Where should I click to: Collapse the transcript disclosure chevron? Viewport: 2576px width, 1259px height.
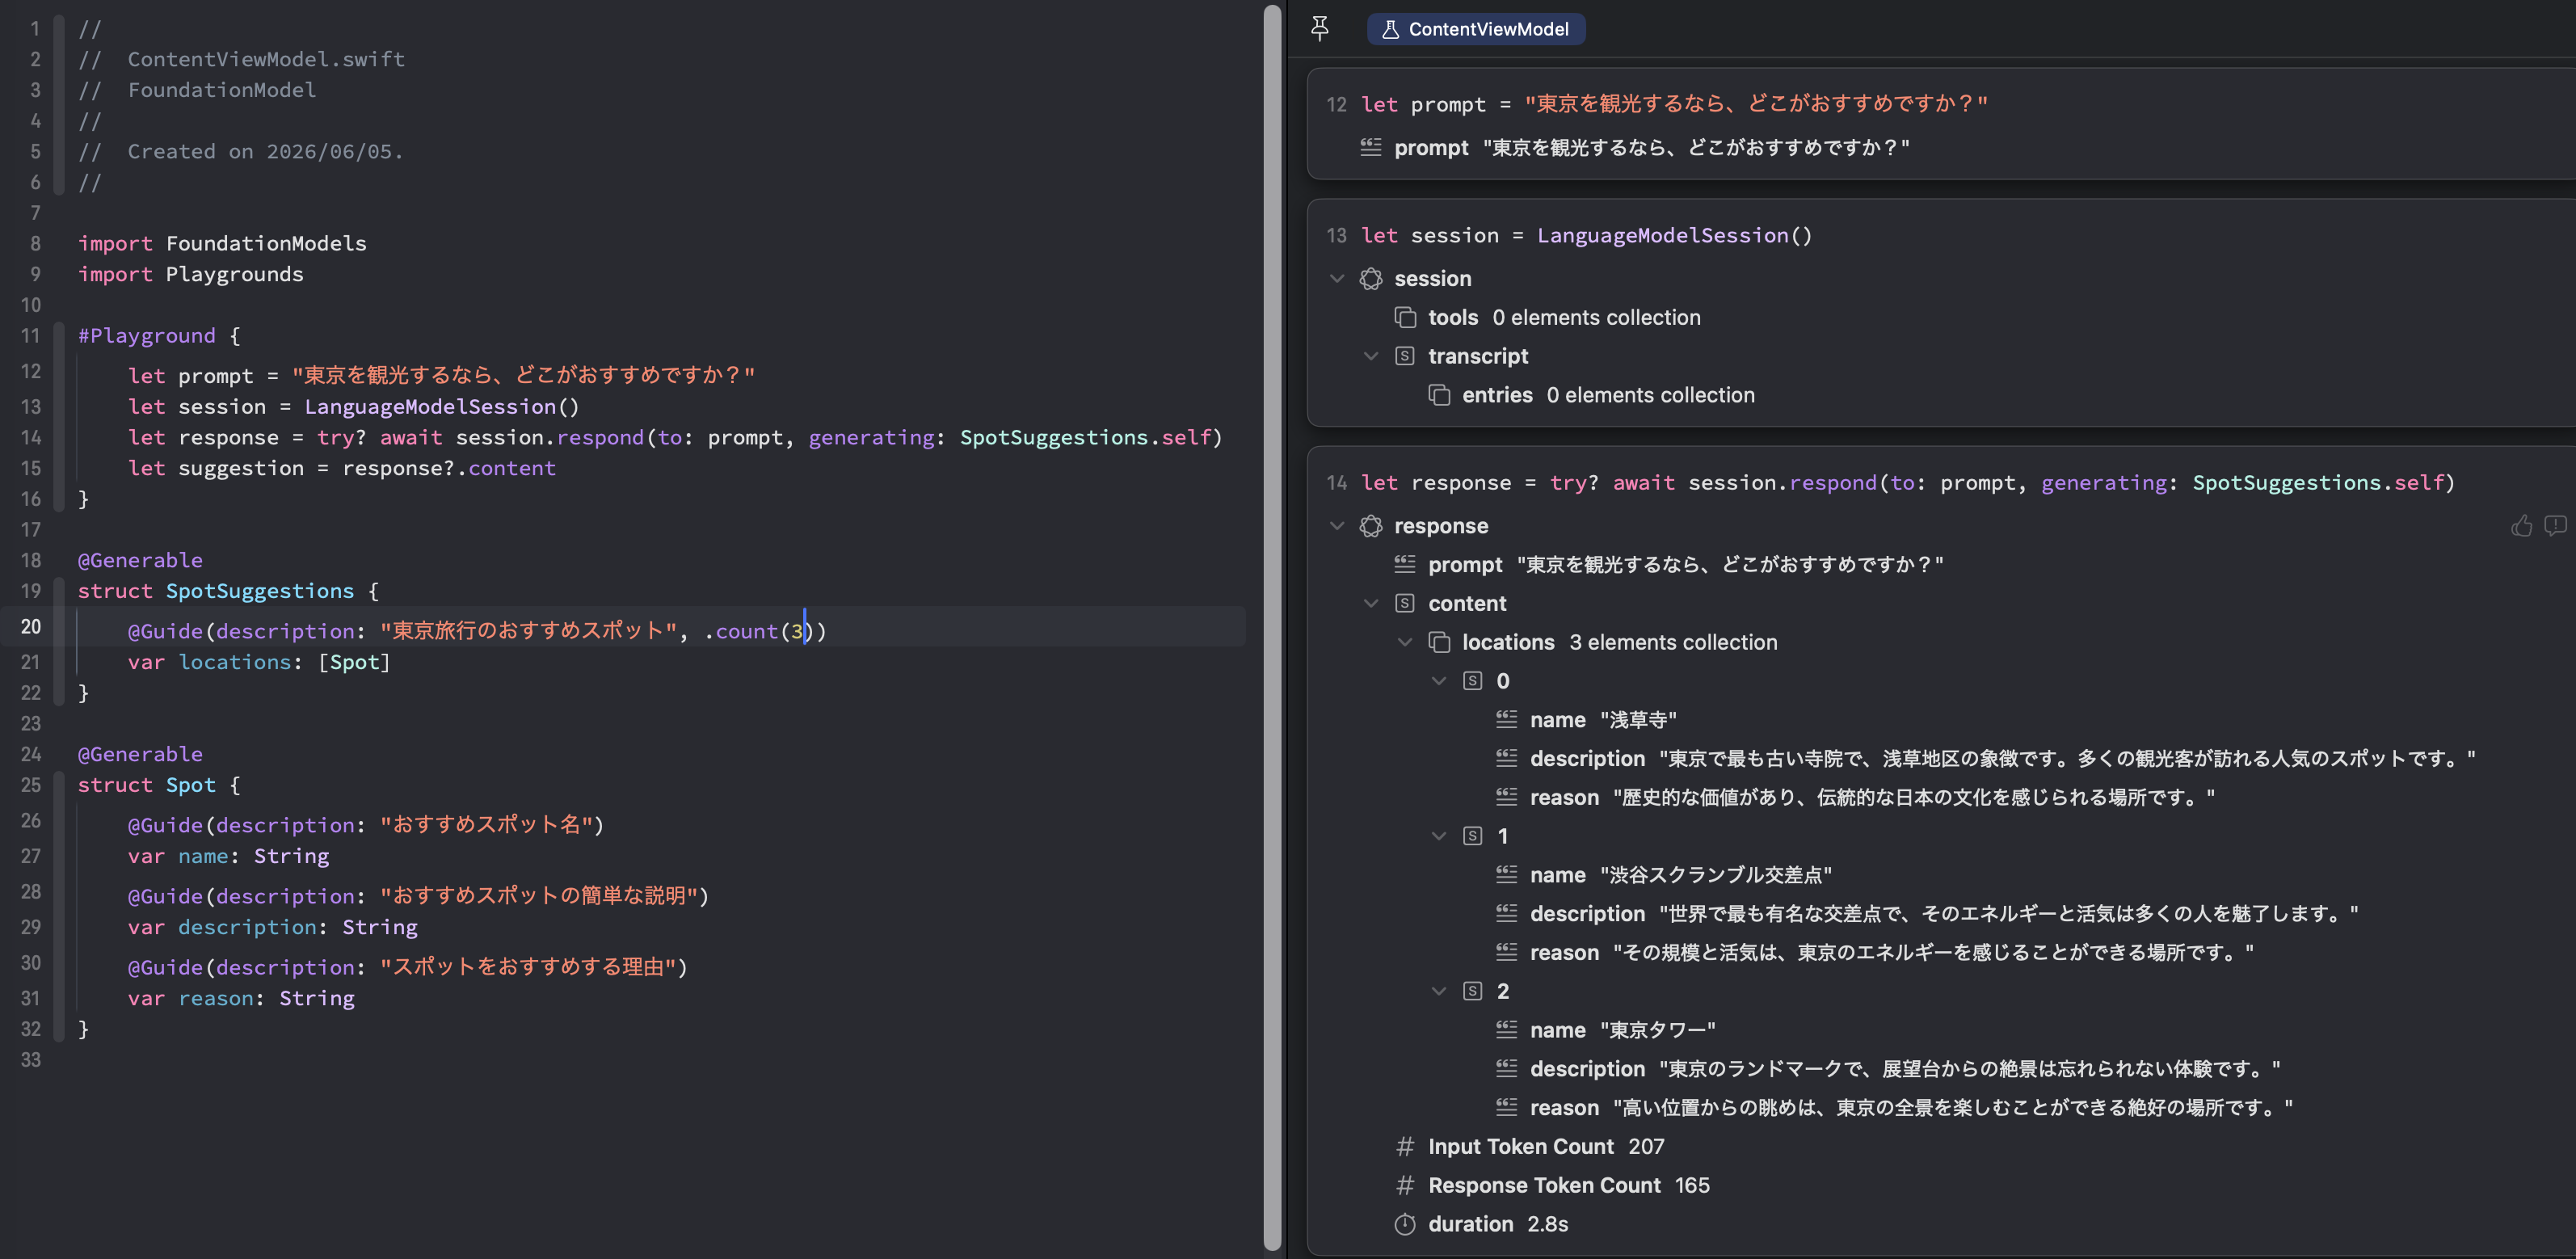click(1371, 357)
